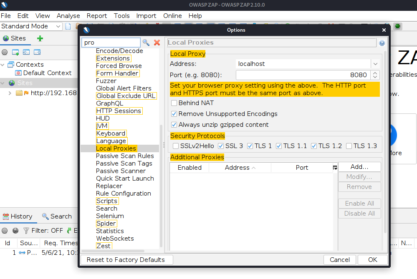
Task: Click the Sites globe icon in tree
Action: tap(12, 83)
